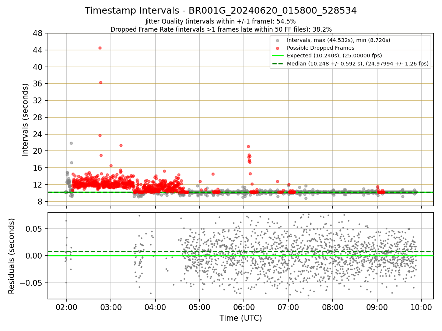Image resolution: width=442 pixels, height=331 pixels.
Task: Click the red dropped-frame point near 36 seconds
Action: [101, 82]
